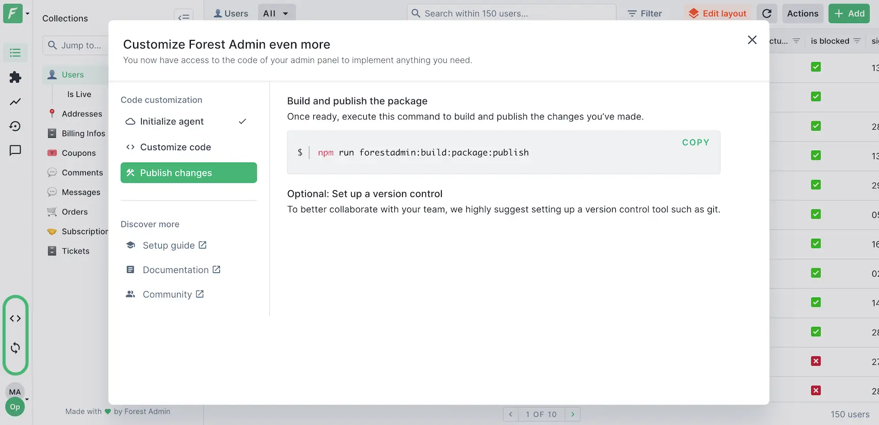
Task: Open the collaboration chat bubble icon
Action: [x=15, y=151]
